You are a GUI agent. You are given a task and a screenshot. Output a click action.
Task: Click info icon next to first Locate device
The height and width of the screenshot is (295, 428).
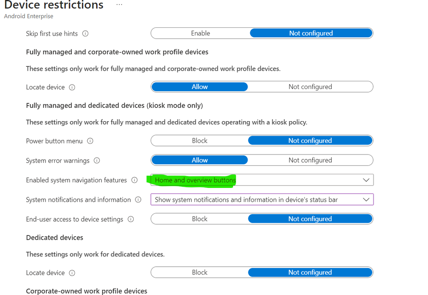pos(72,87)
